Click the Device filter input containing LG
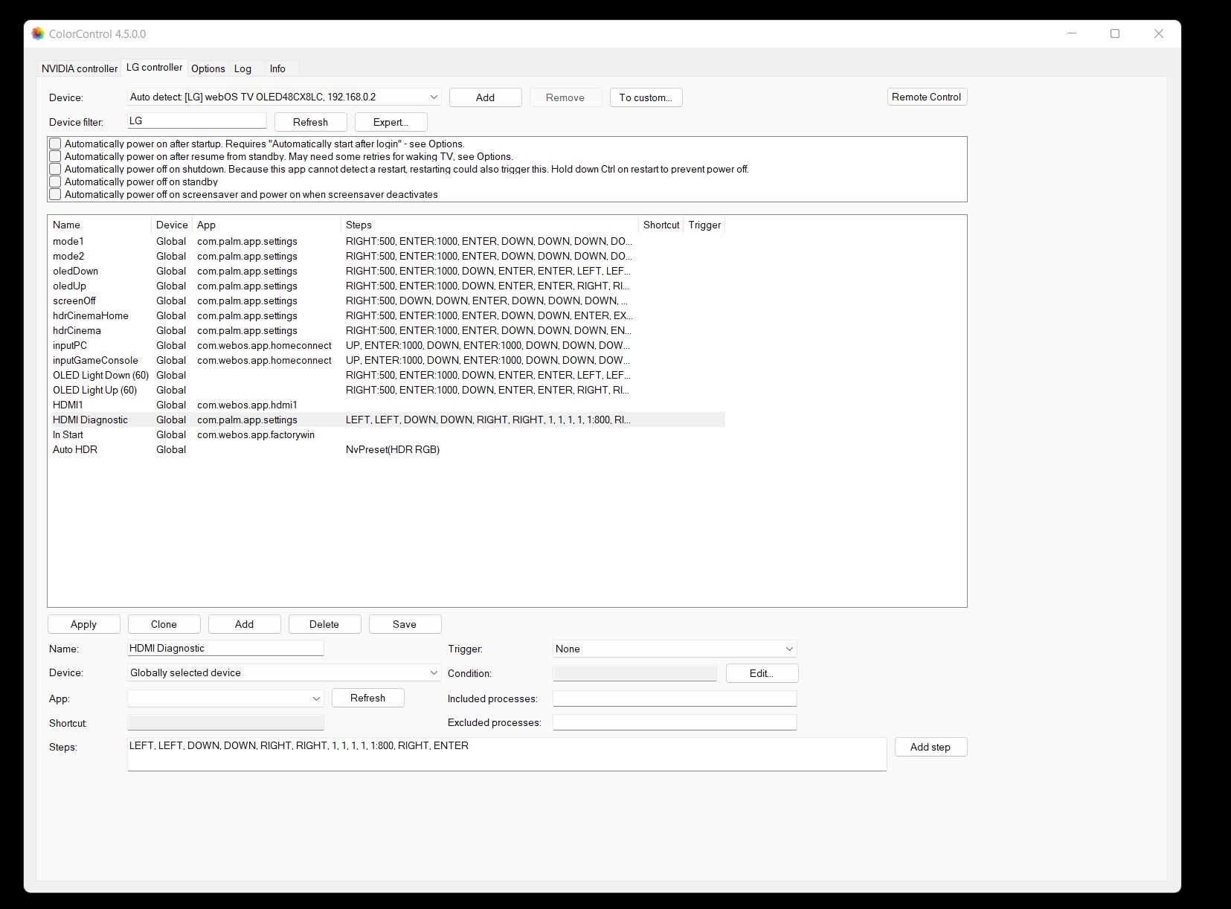 pos(197,121)
